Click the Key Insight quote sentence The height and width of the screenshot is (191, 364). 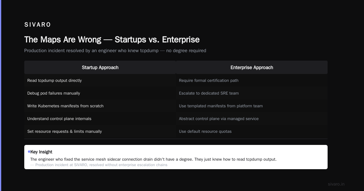153,159
